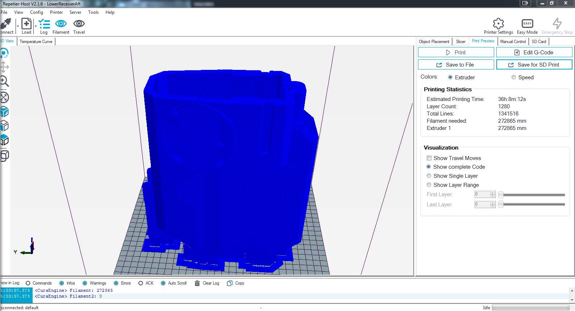The width and height of the screenshot is (575, 311).
Task: Choose Speed color mode
Action: pos(514,77)
